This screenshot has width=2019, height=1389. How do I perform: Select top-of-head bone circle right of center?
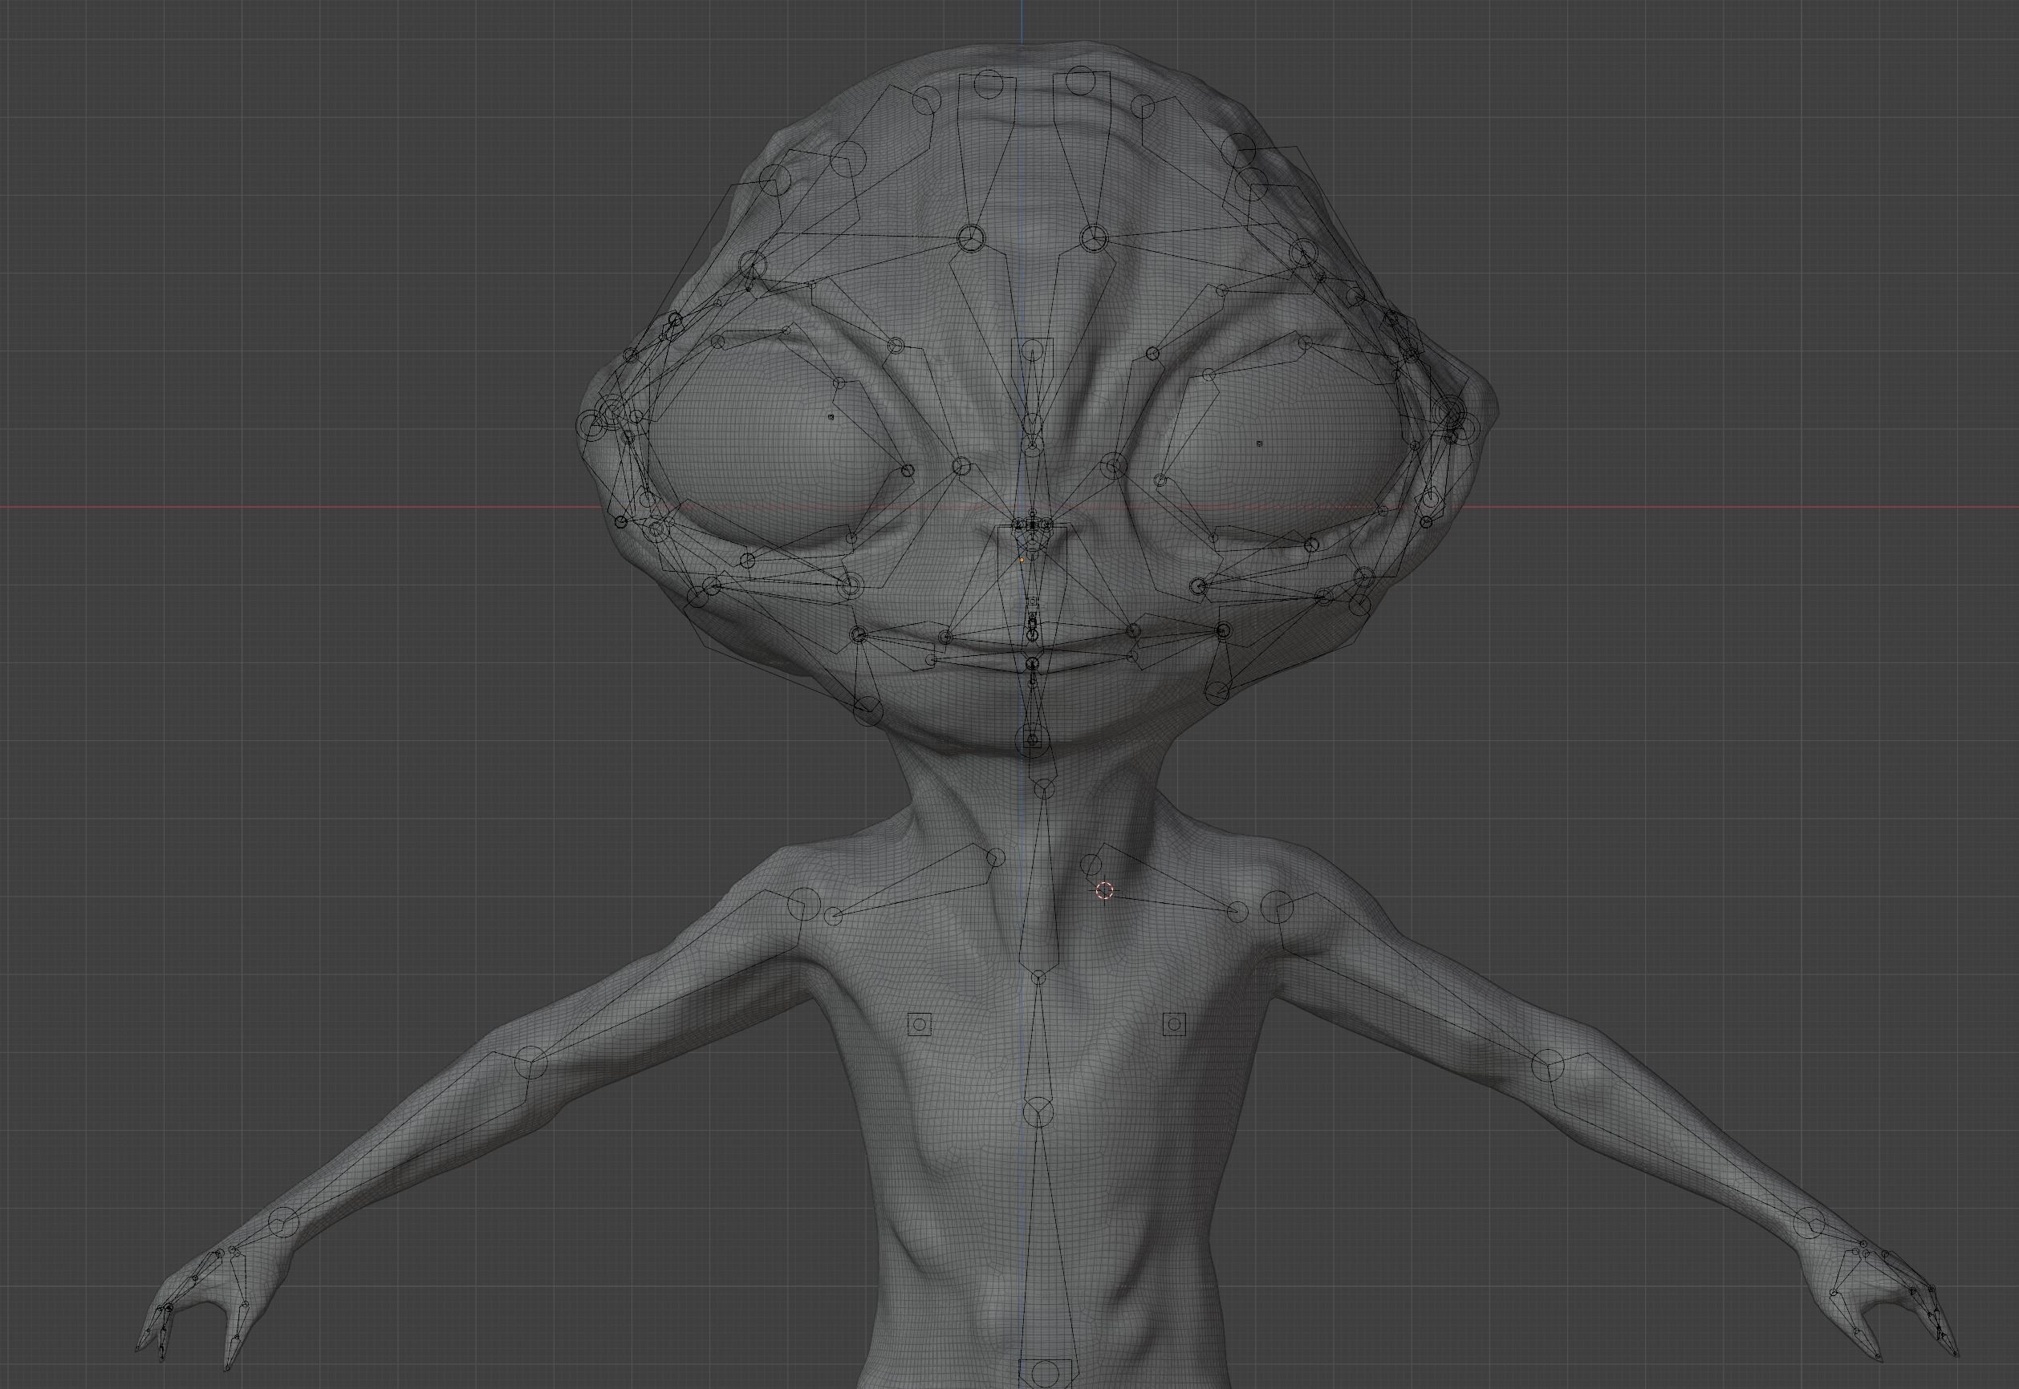coord(1080,80)
